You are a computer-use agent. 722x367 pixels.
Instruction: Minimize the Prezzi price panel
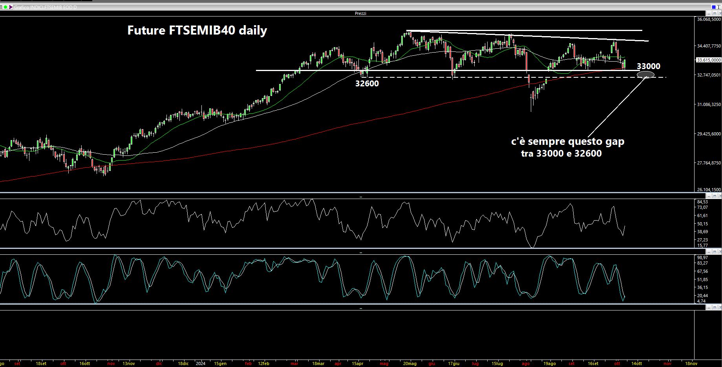709,13
